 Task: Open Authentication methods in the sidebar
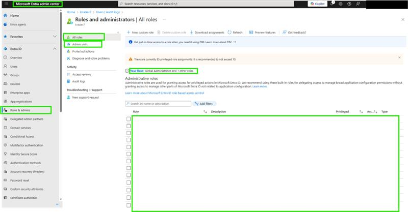25,163
